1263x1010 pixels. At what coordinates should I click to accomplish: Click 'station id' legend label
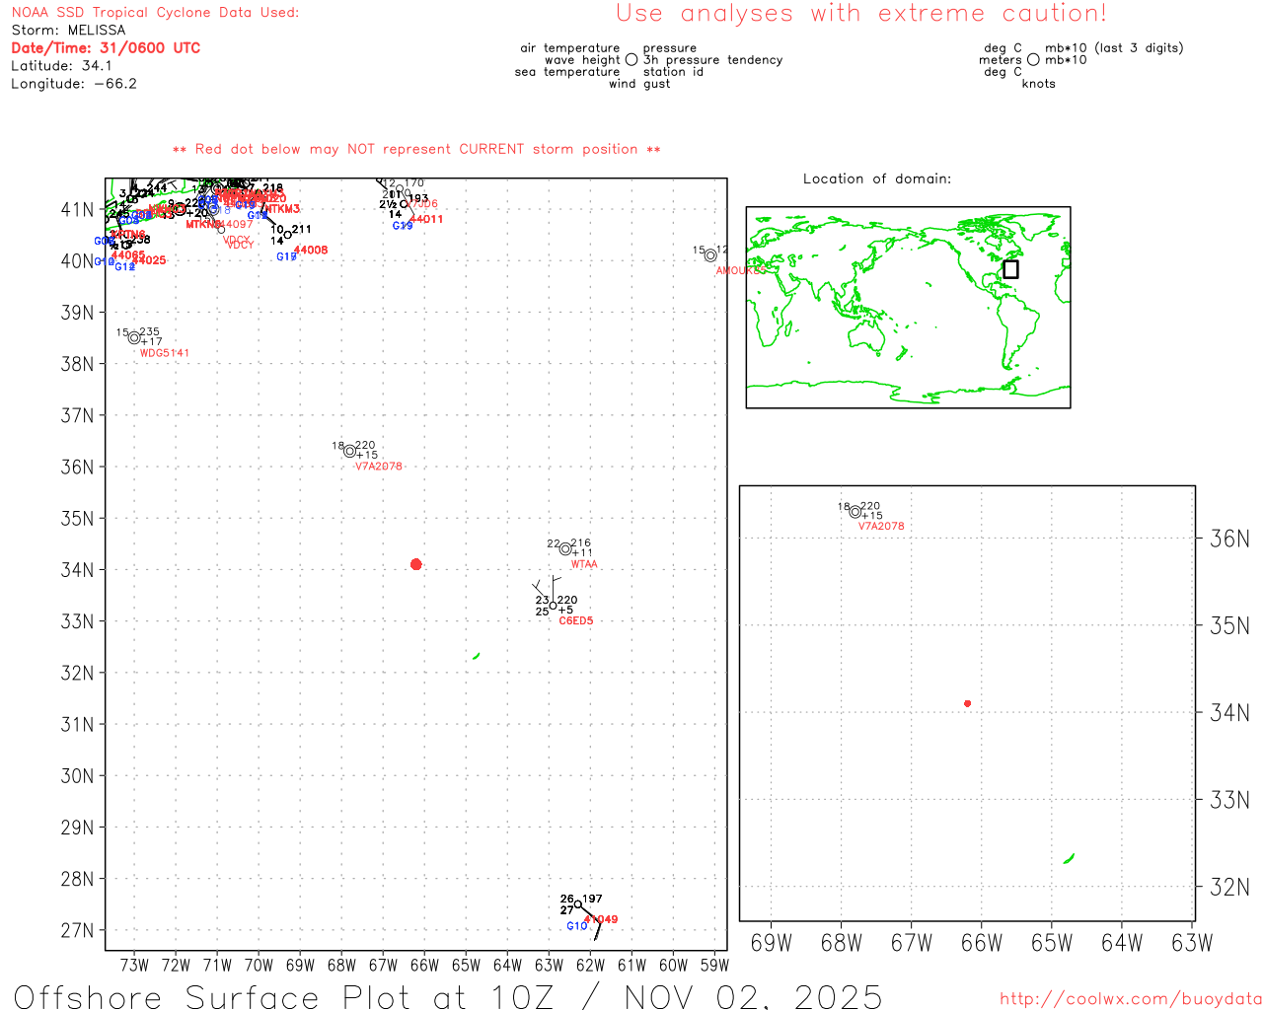(x=673, y=72)
